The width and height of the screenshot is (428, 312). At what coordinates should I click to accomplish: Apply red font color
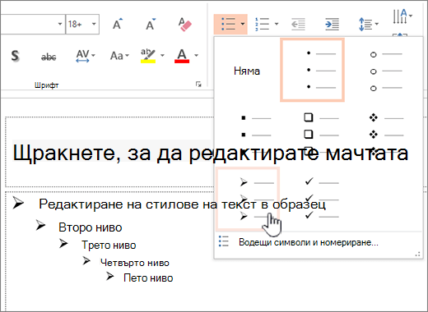[182, 56]
